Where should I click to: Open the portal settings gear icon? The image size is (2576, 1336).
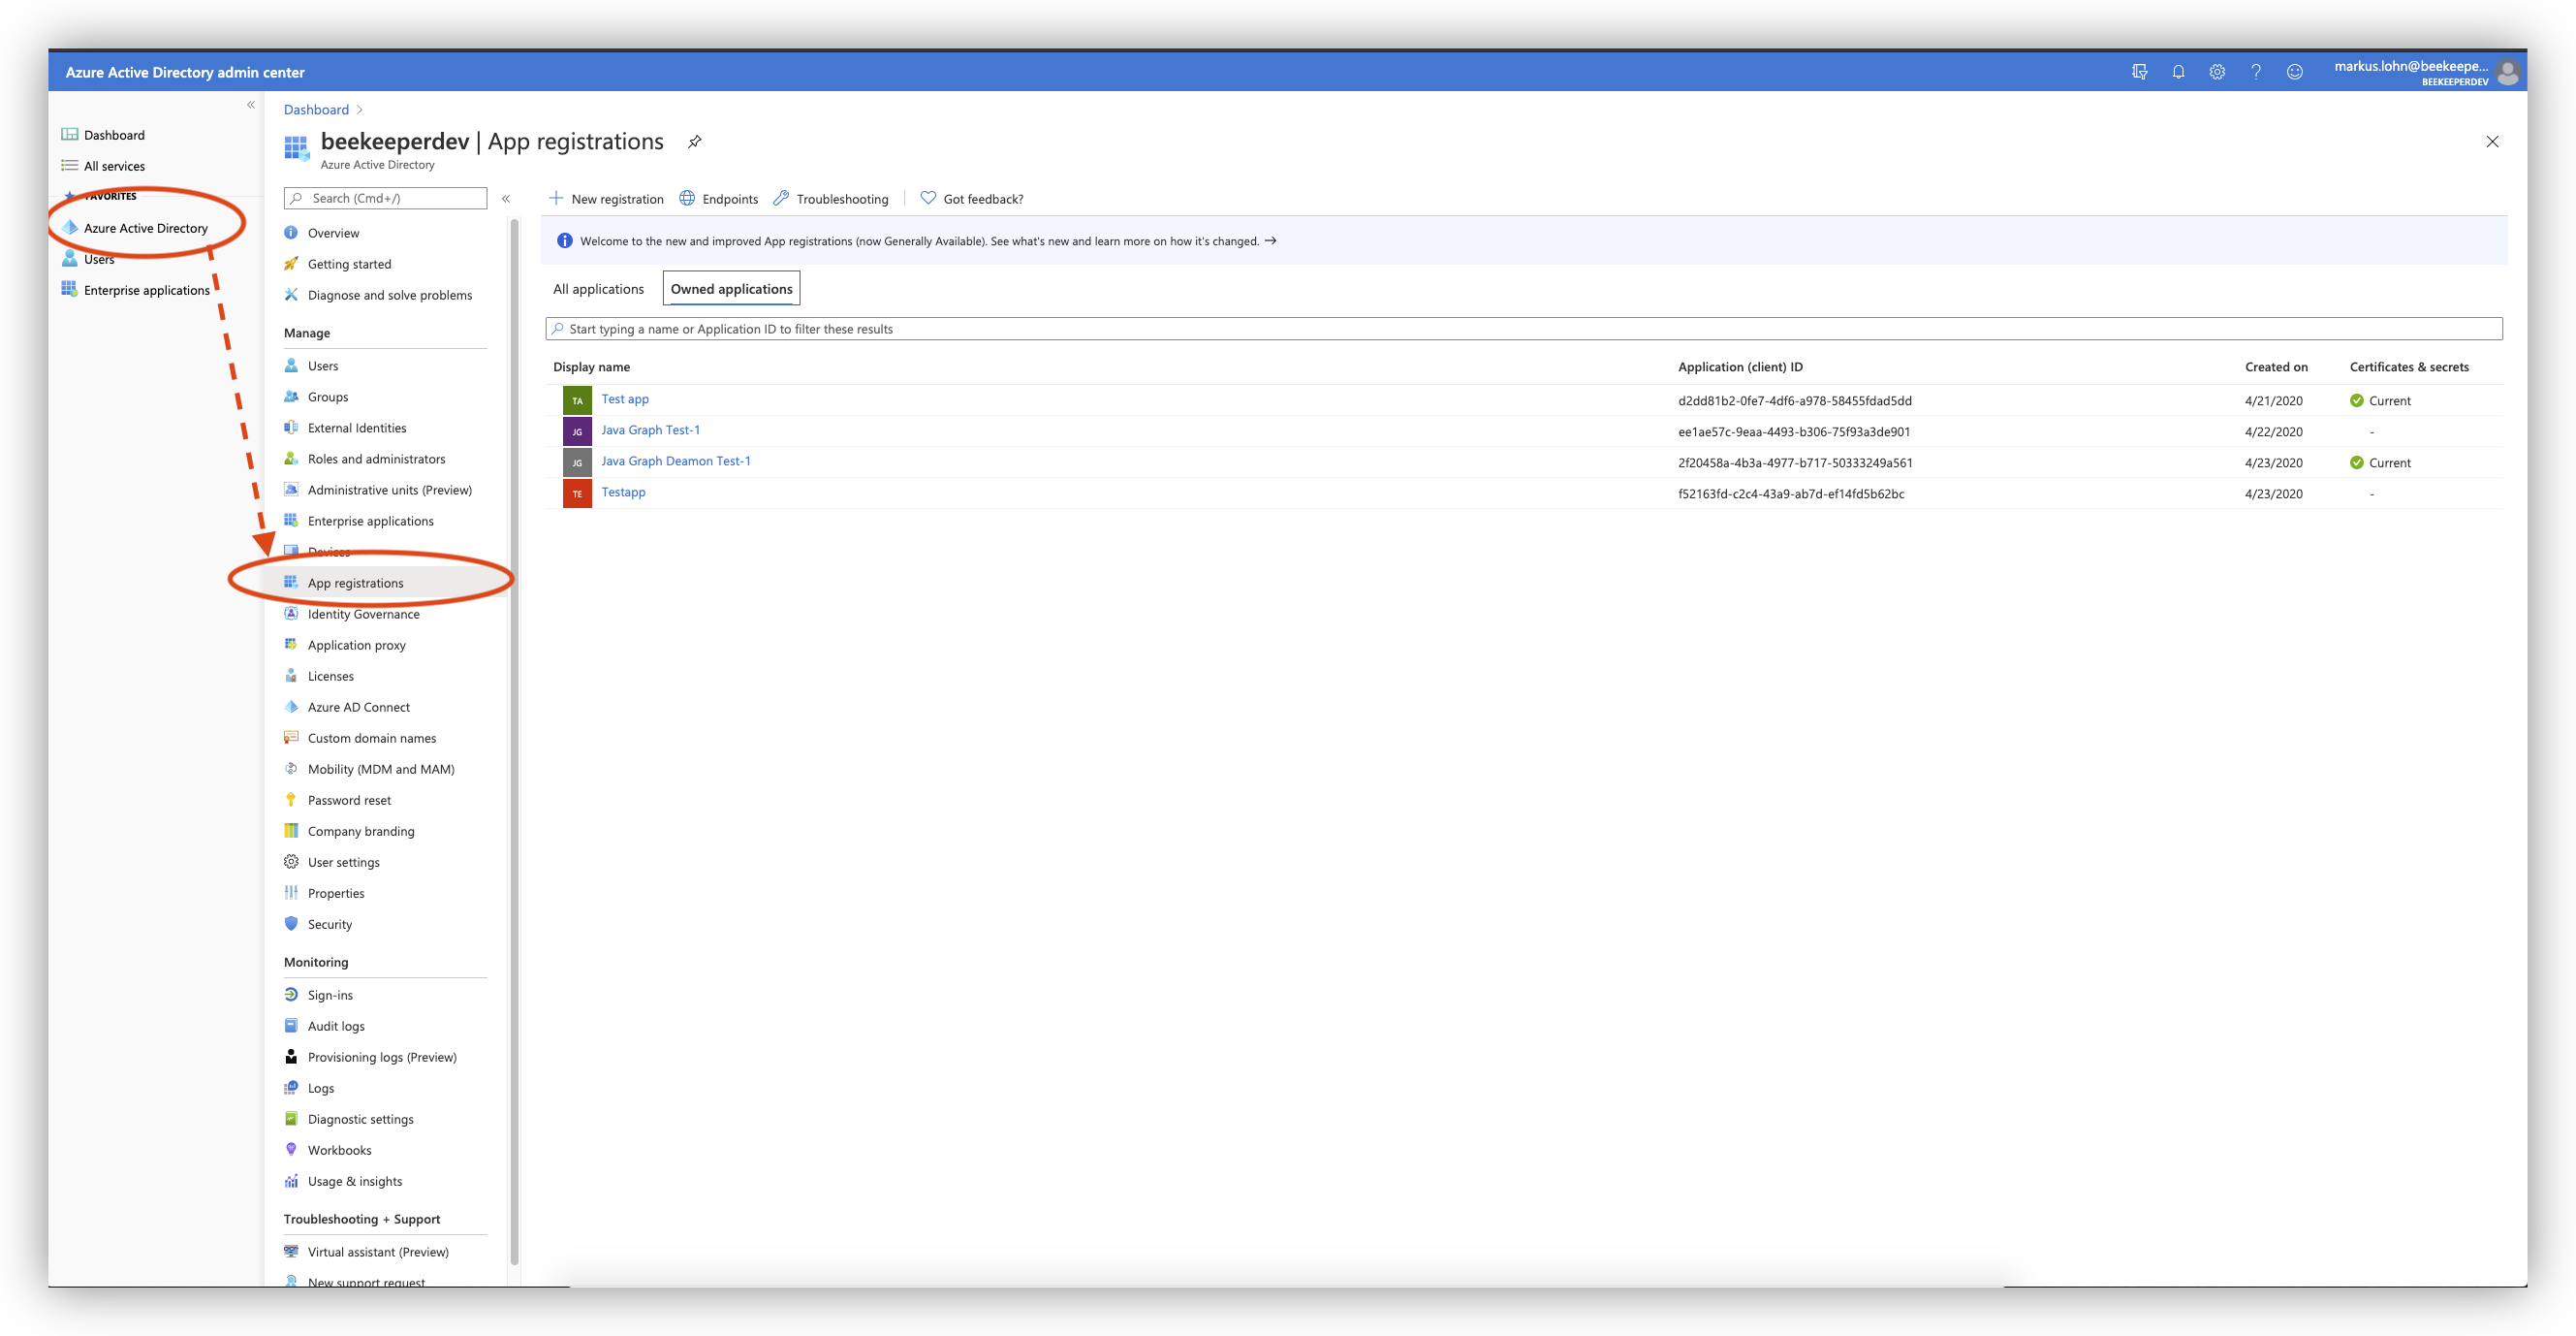coord(2216,72)
